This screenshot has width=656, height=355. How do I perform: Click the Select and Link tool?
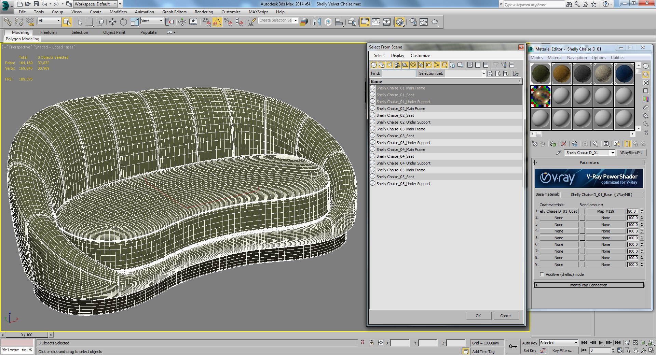point(8,22)
